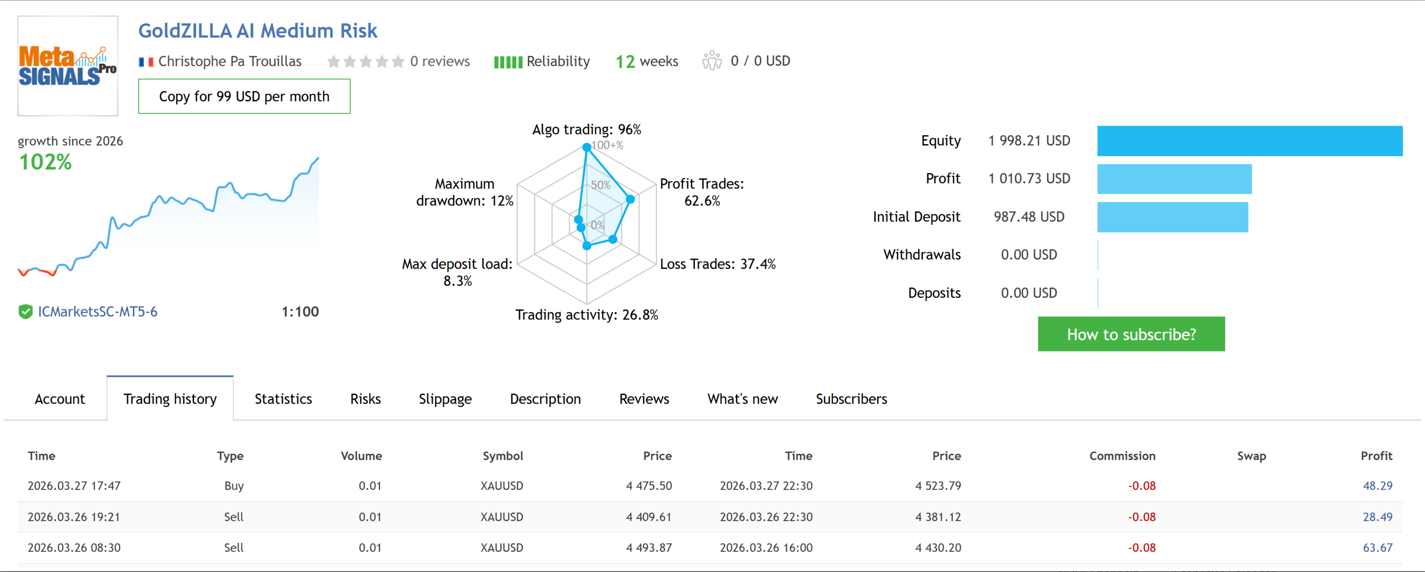Open the GoldZILLA AI Medium Risk title link

(x=257, y=31)
